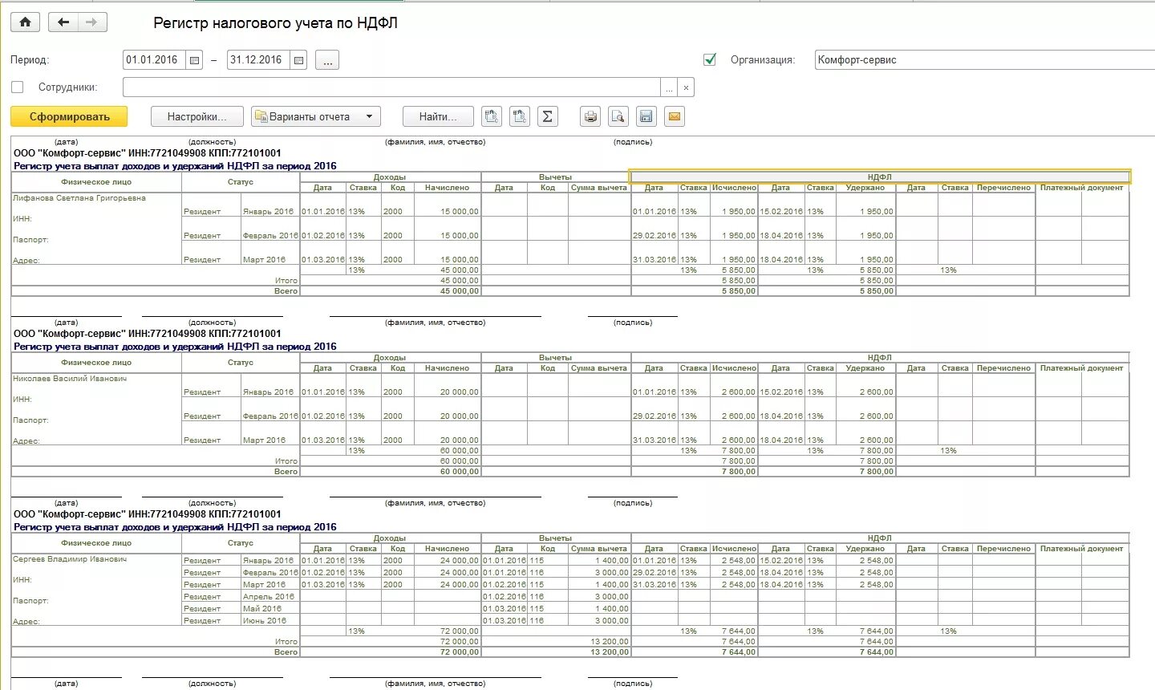Open the Варианты отчета dropdown
Screen dimensions: 1155x690
tap(316, 116)
